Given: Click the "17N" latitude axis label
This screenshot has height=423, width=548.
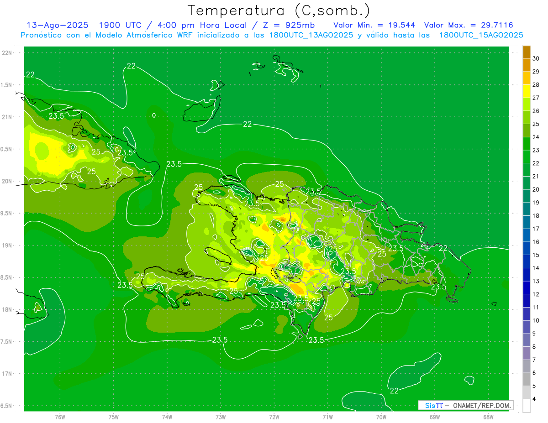Looking at the screenshot, I should click(7, 374).
